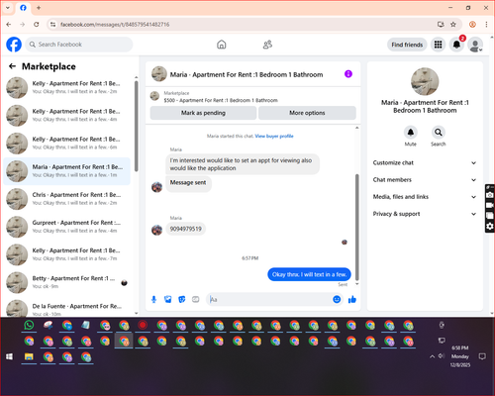Image resolution: width=495 pixels, height=396 pixels.
Task: Open De la Fuente conversation
Action: point(67,308)
